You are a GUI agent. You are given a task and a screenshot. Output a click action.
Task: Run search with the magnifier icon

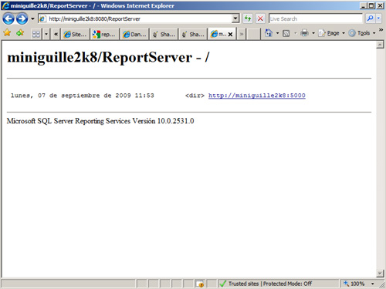370,18
